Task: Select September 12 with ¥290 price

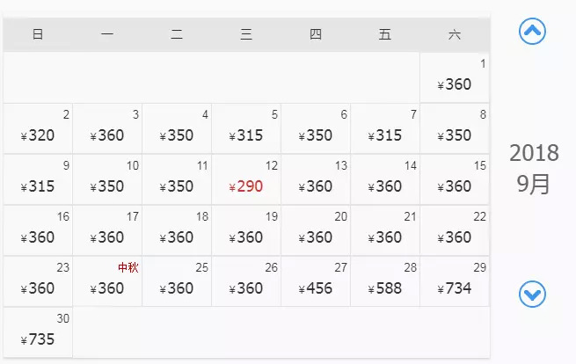Action: coord(246,179)
